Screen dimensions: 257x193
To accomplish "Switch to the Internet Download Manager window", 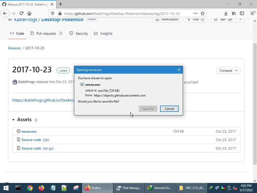I will (160, 188).
